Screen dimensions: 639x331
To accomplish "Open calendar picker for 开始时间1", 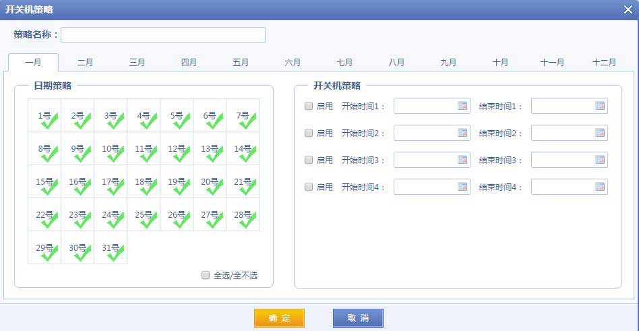I will [x=462, y=106].
